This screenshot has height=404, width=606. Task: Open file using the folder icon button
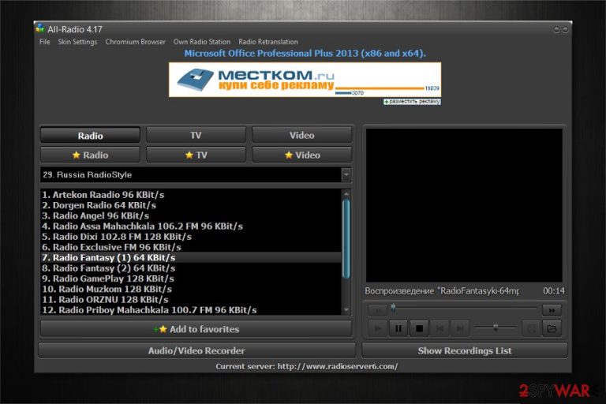point(552,328)
